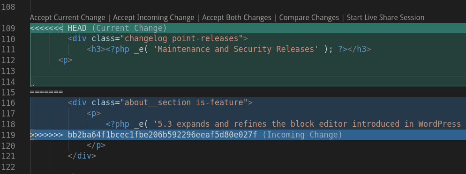Click Accept Incoming Change link
This screenshot has height=174, width=466.
point(154,18)
